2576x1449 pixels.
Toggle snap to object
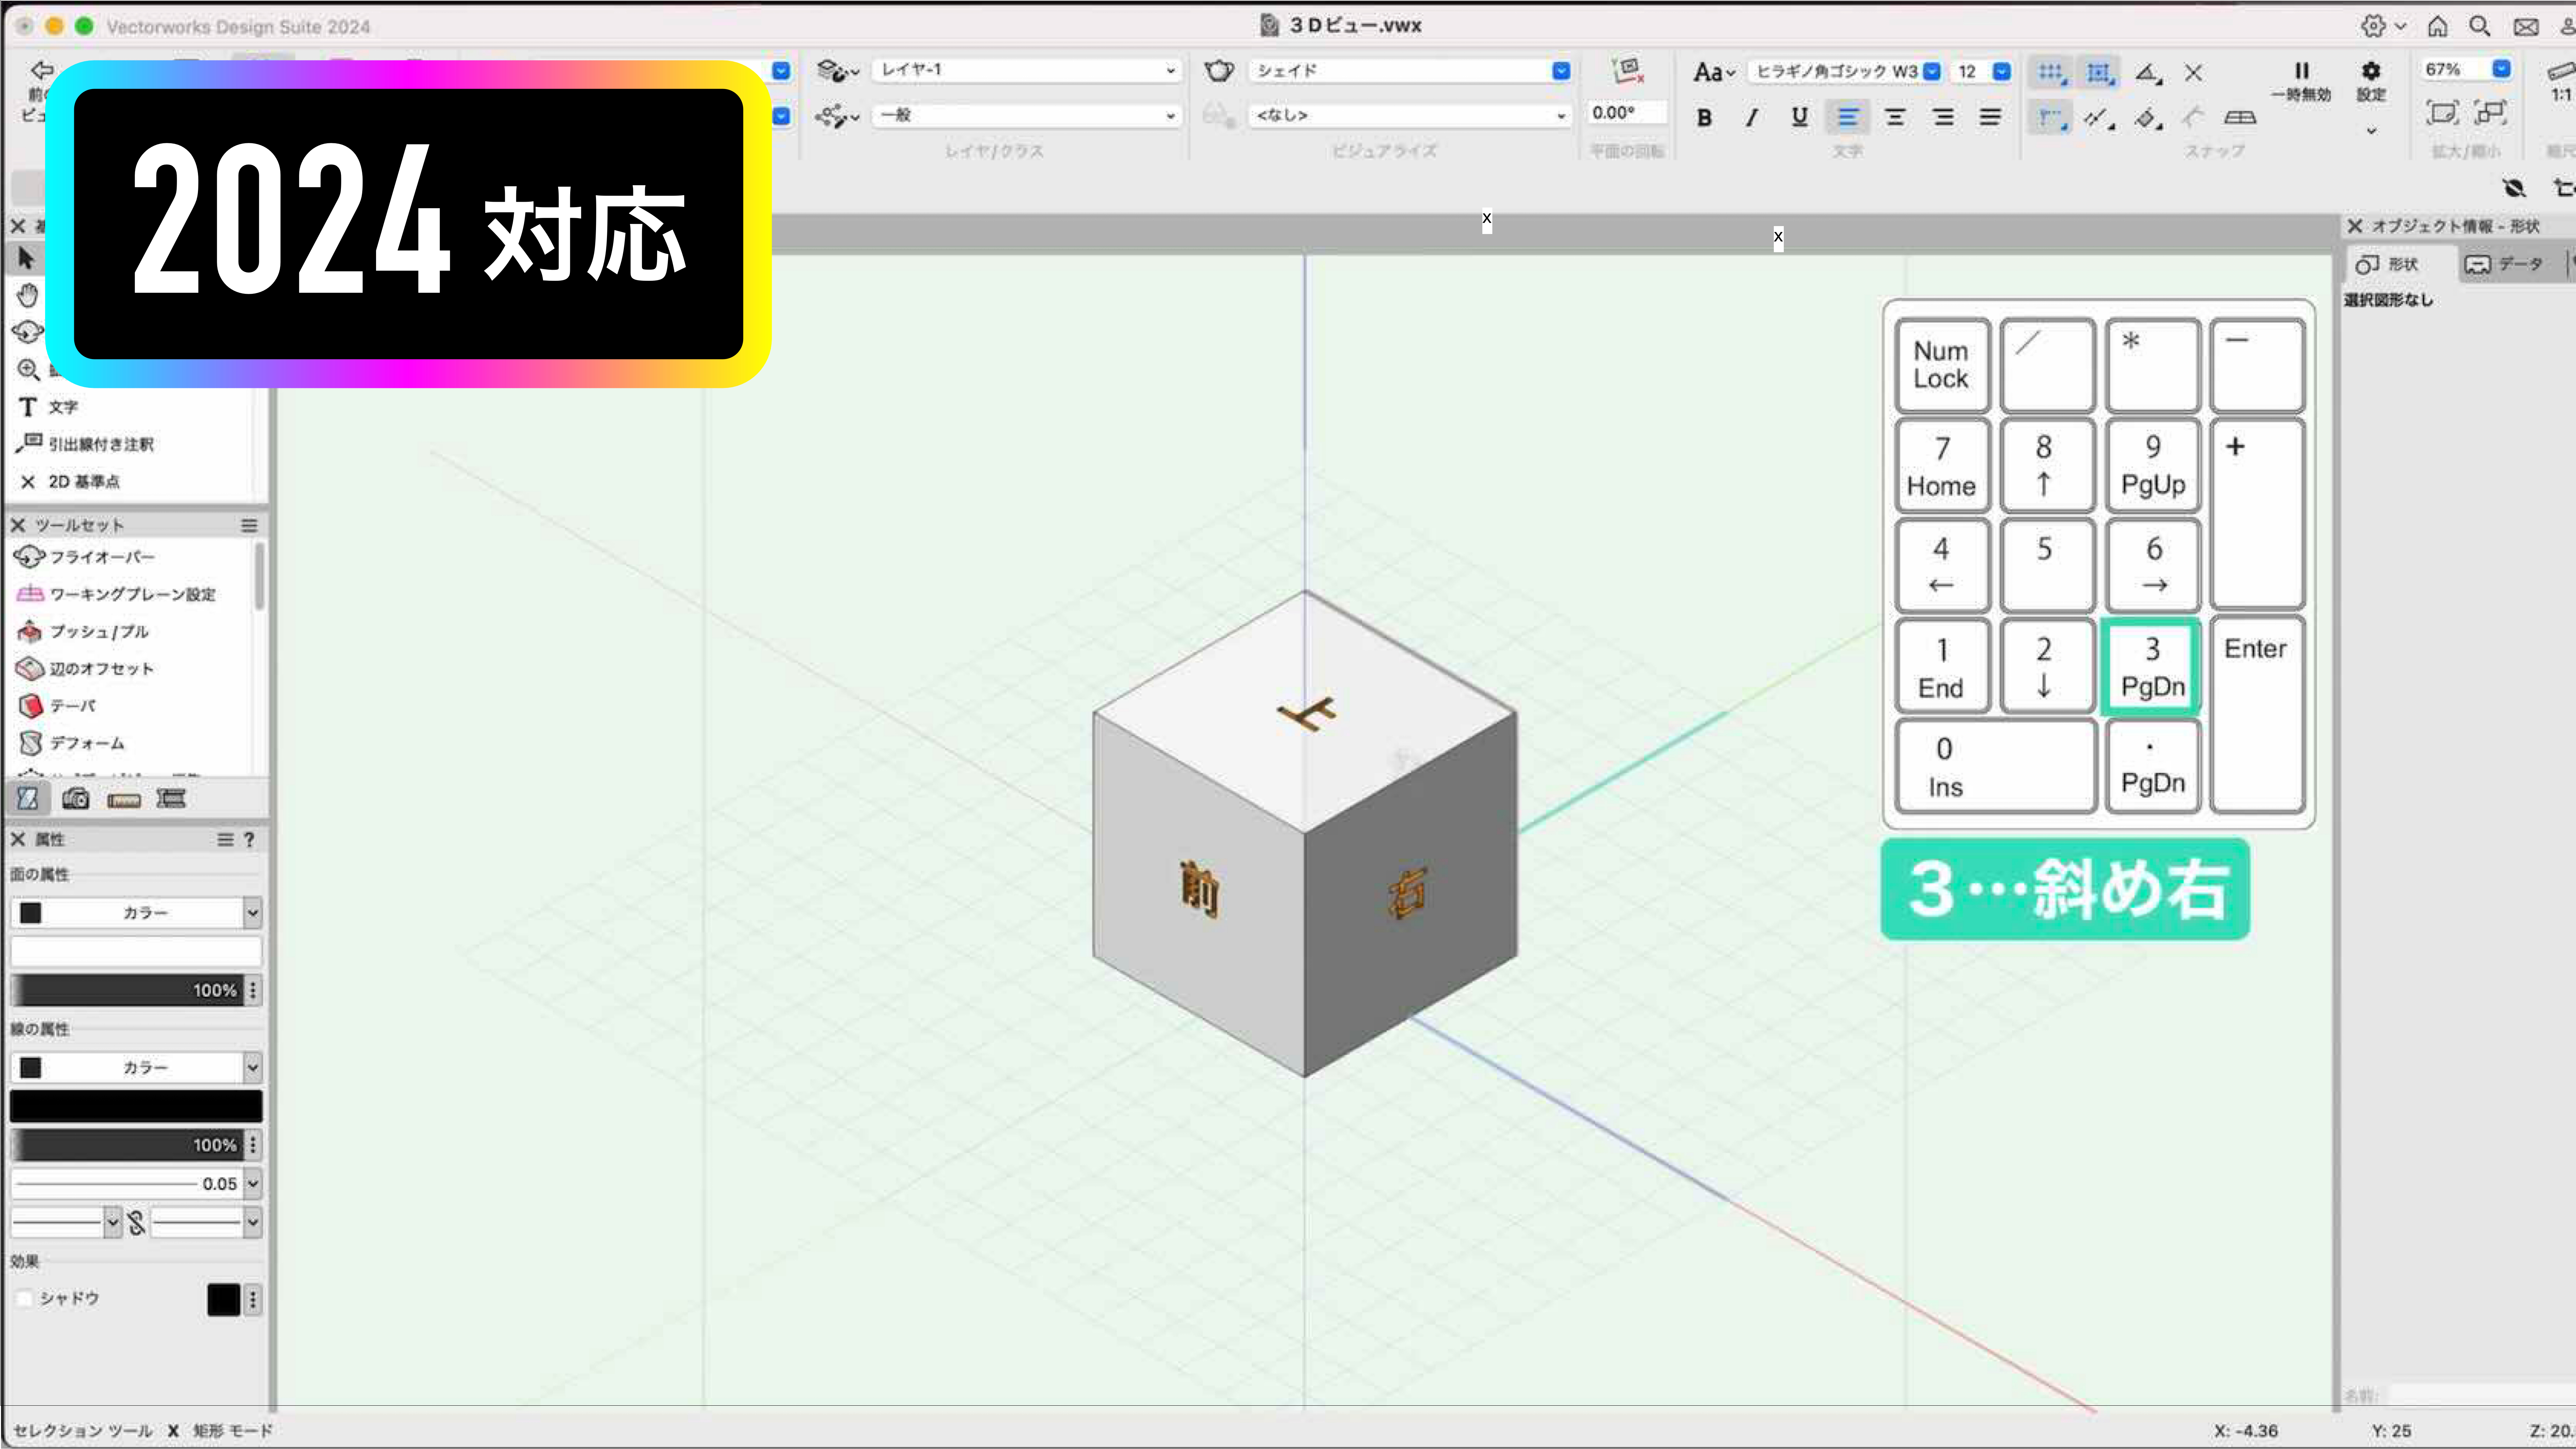click(2099, 72)
